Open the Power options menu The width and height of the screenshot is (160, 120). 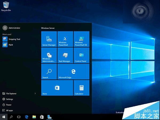pos(7,105)
